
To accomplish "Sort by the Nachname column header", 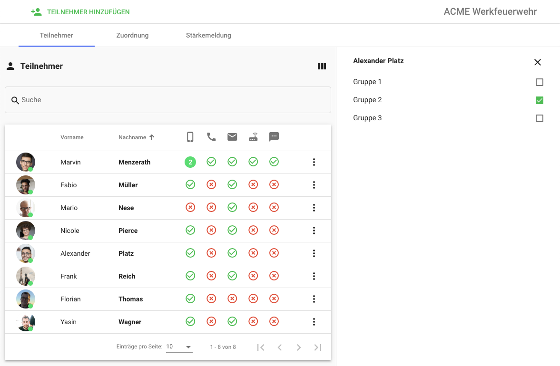I will pyautogui.click(x=132, y=137).
